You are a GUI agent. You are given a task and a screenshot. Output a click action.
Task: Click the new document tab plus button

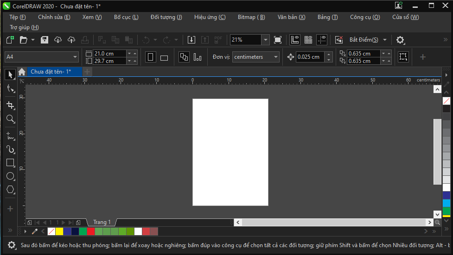87,72
